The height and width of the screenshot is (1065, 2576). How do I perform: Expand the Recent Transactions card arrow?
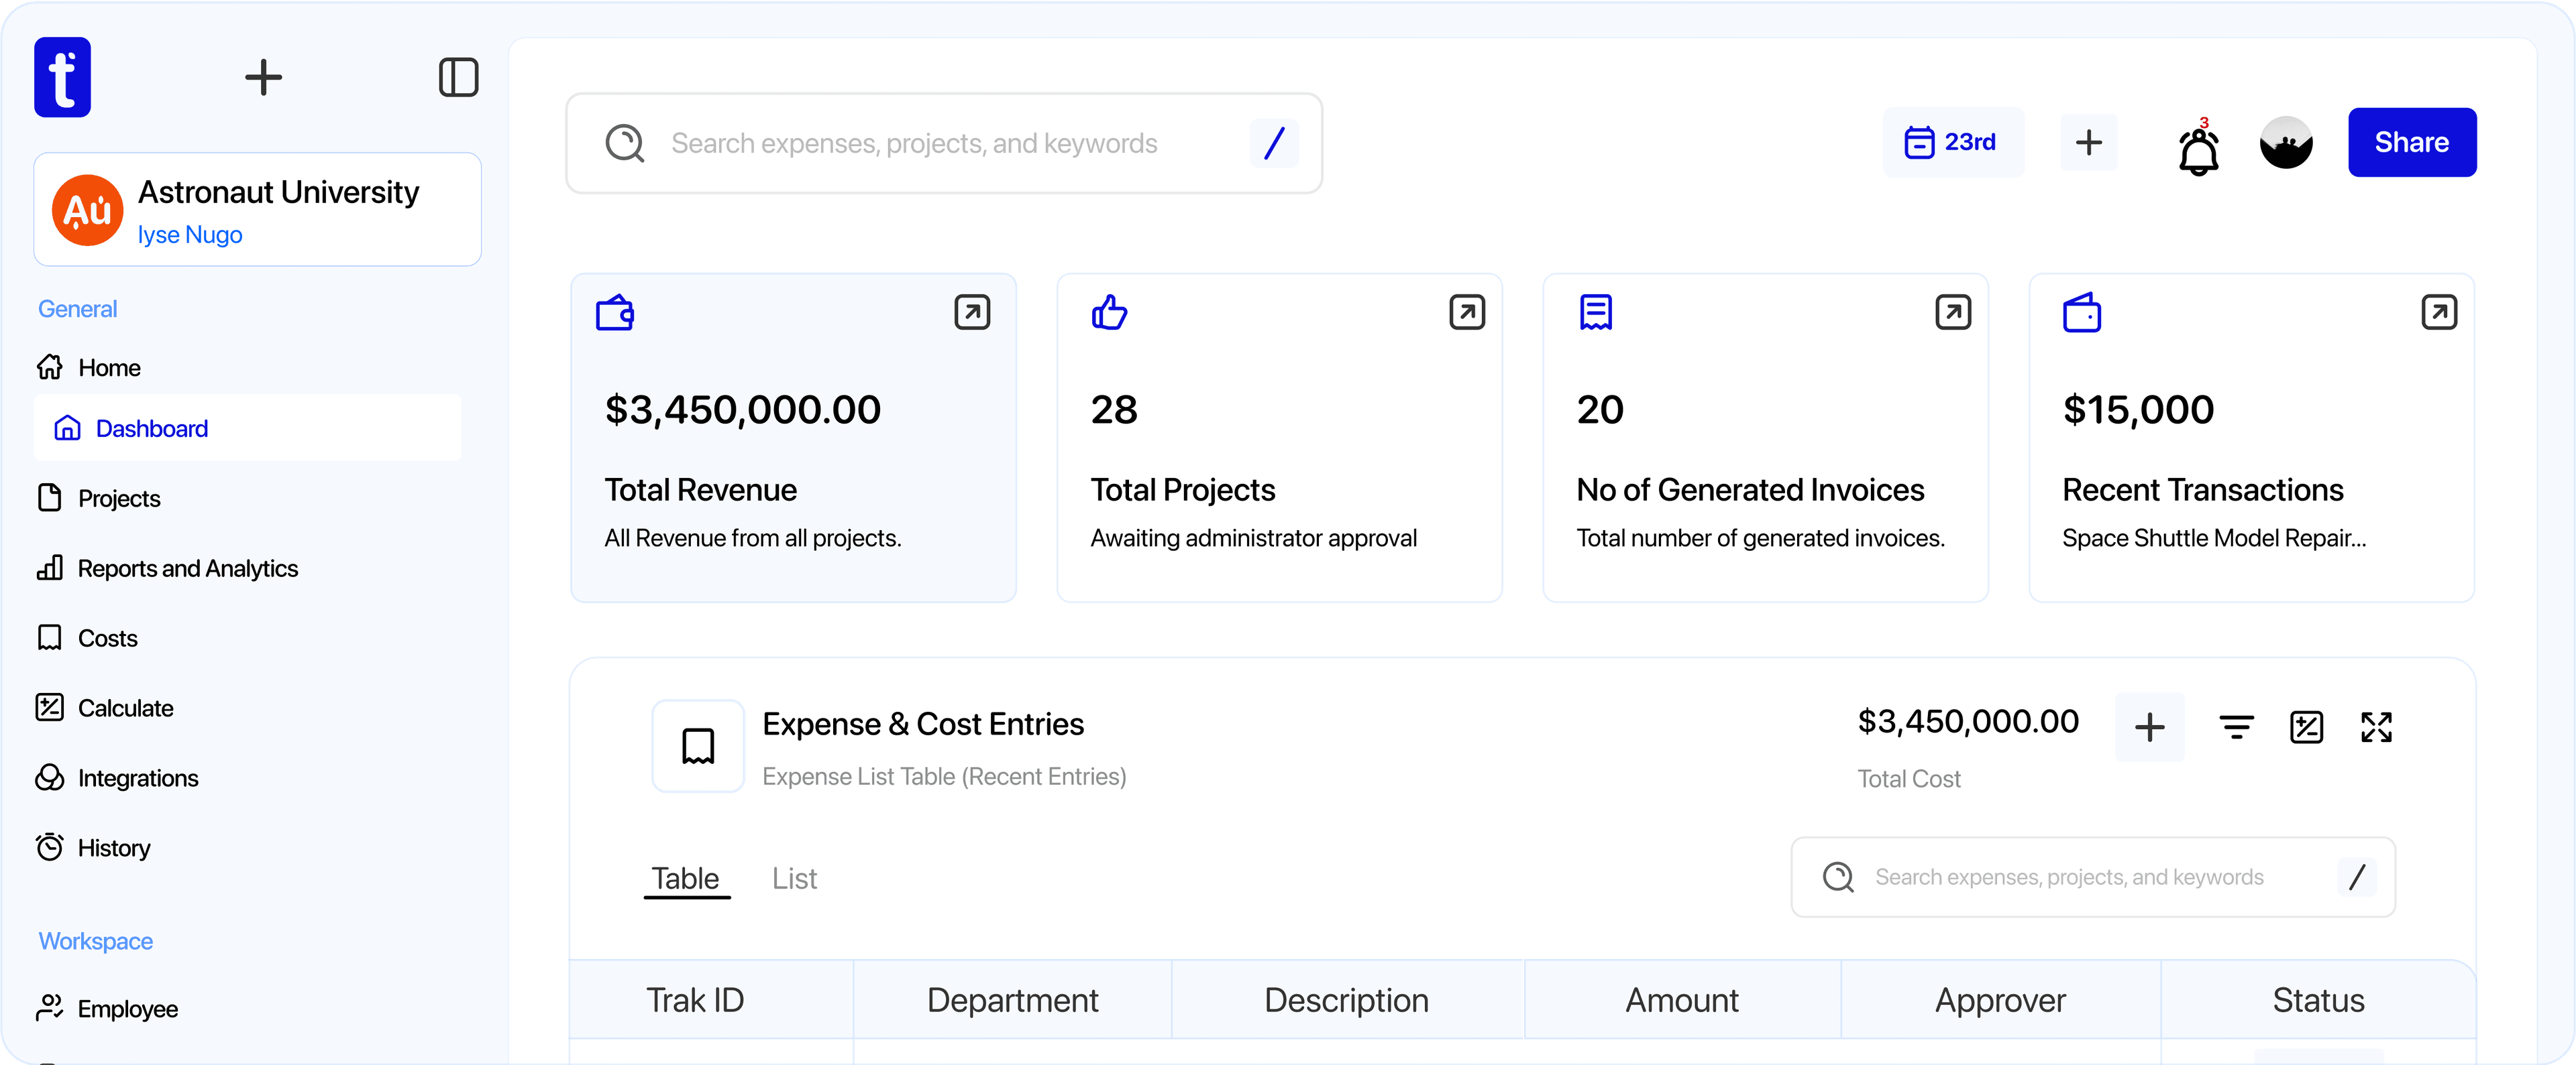pos(2439,312)
